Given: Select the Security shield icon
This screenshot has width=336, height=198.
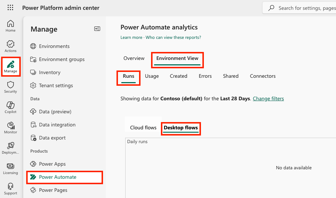Looking at the screenshot, I should [x=11, y=87].
